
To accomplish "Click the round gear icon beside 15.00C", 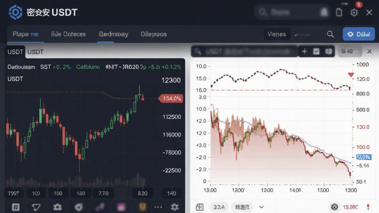I will (335, 207).
